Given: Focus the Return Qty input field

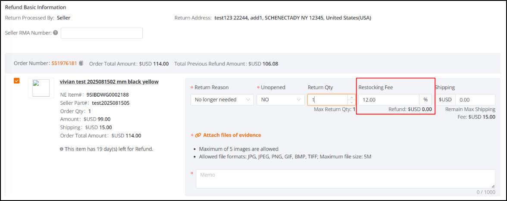Looking at the screenshot, I should [328, 100].
